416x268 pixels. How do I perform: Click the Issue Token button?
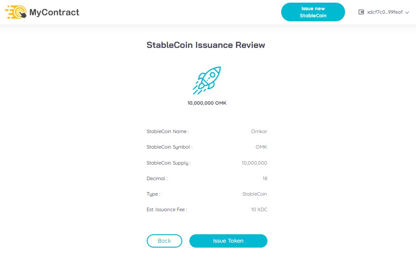click(228, 240)
